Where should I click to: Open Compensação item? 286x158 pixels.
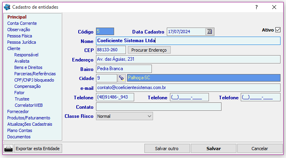point(28,86)
